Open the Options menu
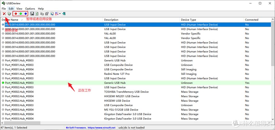 pos(30,9)
